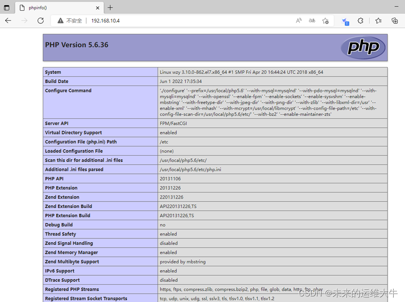The image size is (405, 302).
Task: Click the Loaded Configuration File (none) value
Action: pyautogui.click(x=167, y=151)
